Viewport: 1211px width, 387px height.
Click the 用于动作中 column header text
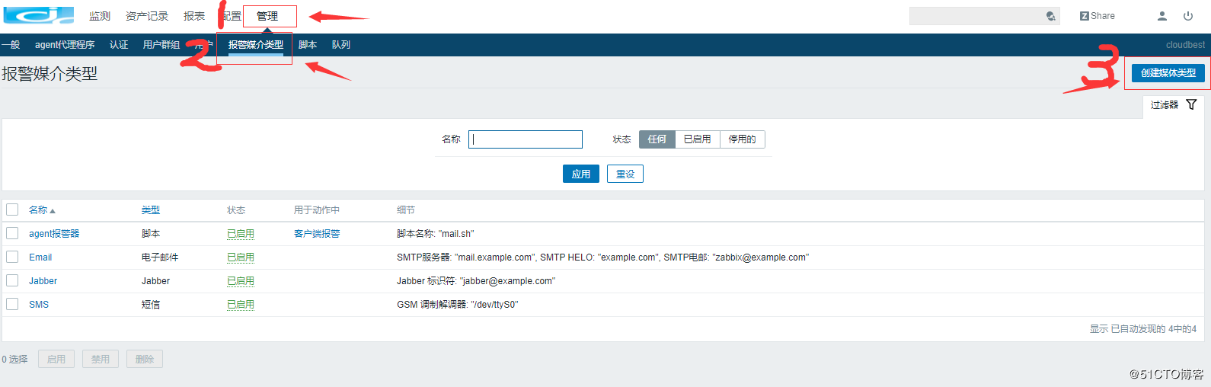(x=317, y=210)
